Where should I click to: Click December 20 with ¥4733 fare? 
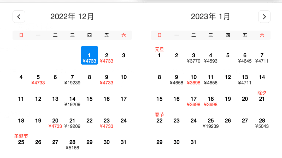click(x=55, y=123)
